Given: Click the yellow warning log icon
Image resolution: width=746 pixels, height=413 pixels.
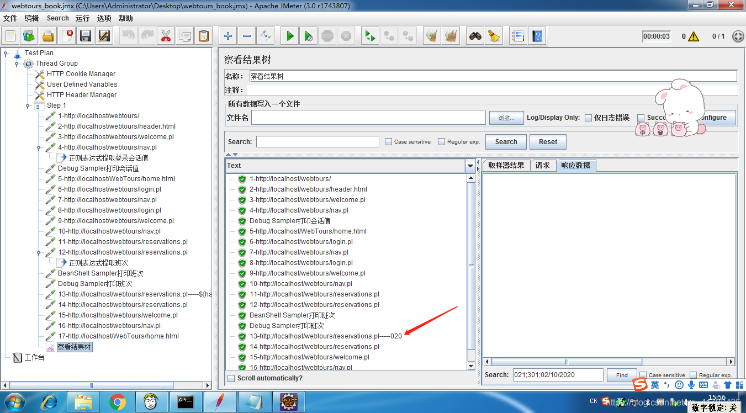Looking at the screenshot, I should click(x=694, y=36).
